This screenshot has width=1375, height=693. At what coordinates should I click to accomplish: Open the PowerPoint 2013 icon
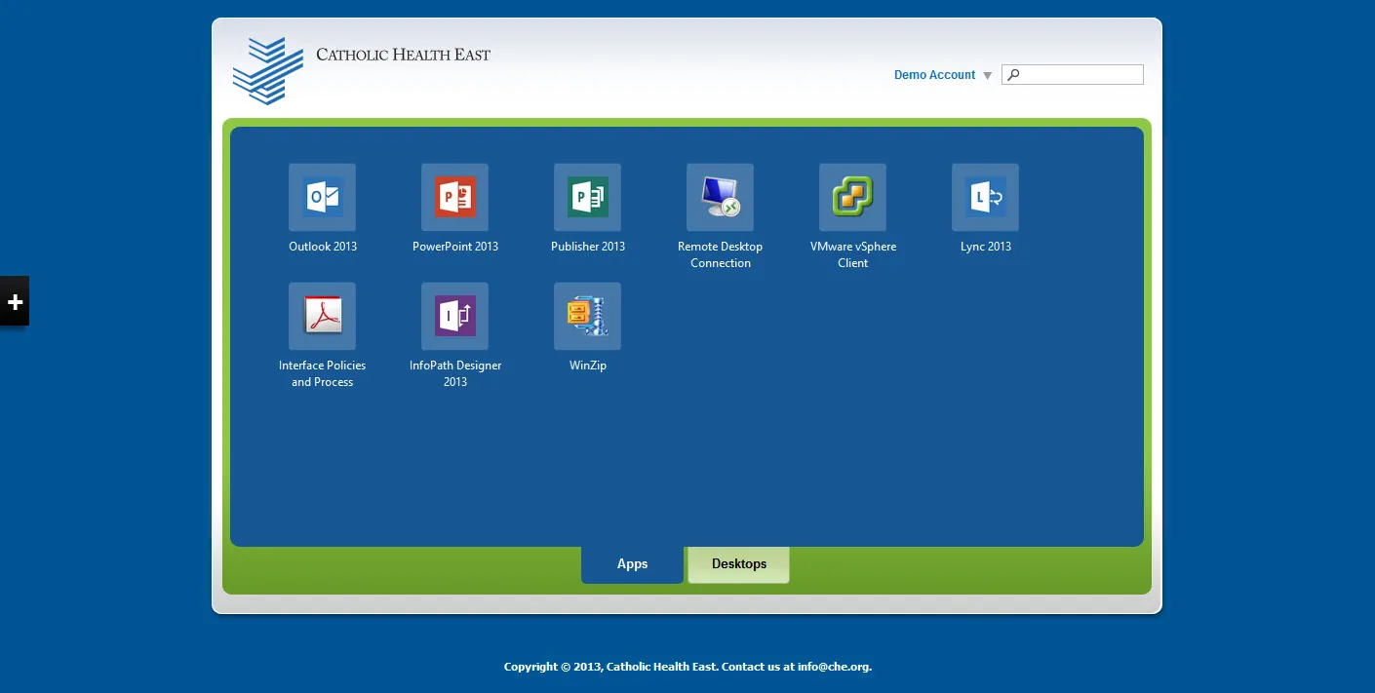click(x=454, y=197)
